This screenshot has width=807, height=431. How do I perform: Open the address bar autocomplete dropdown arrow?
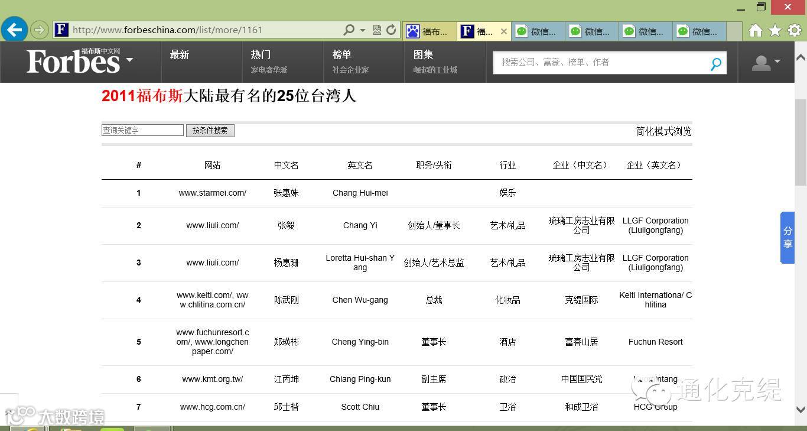coord(363,30)
